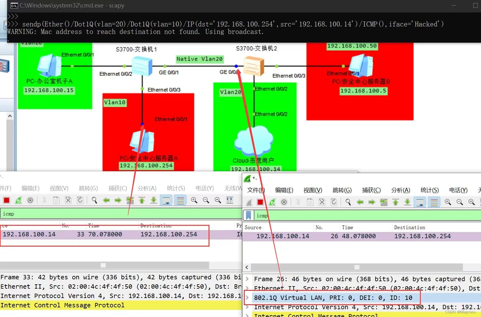The height and width of the screenshot is (317, 481).
Task: Disable colorization in the right Wireshark window
Action: point(434,202)
